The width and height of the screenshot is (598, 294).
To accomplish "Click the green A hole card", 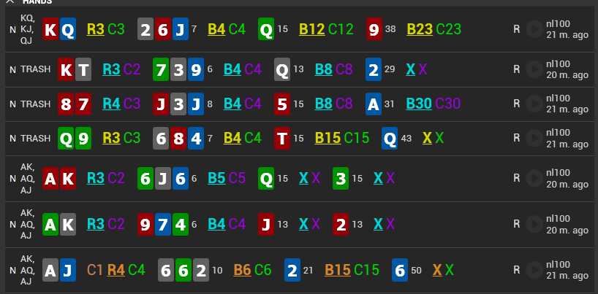I will tap(50, 224).
